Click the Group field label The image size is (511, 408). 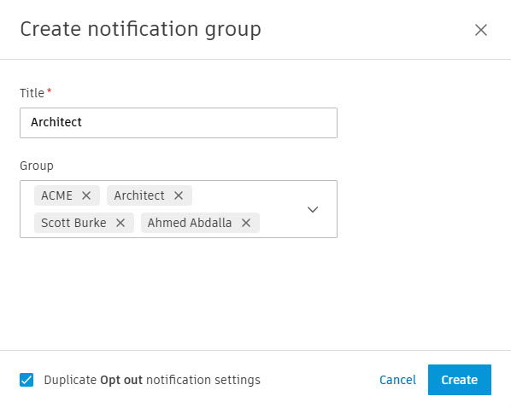pos(37,166)
